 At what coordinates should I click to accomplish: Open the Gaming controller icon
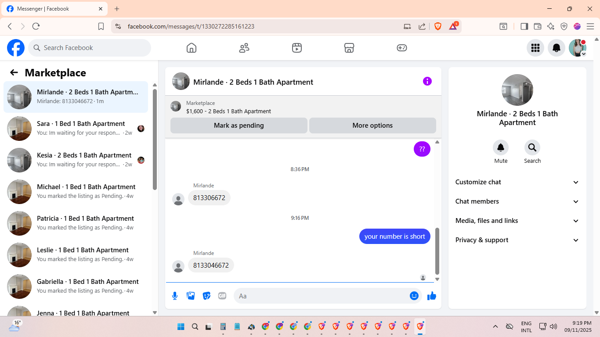pyautogui.click(x=402, y=48)
